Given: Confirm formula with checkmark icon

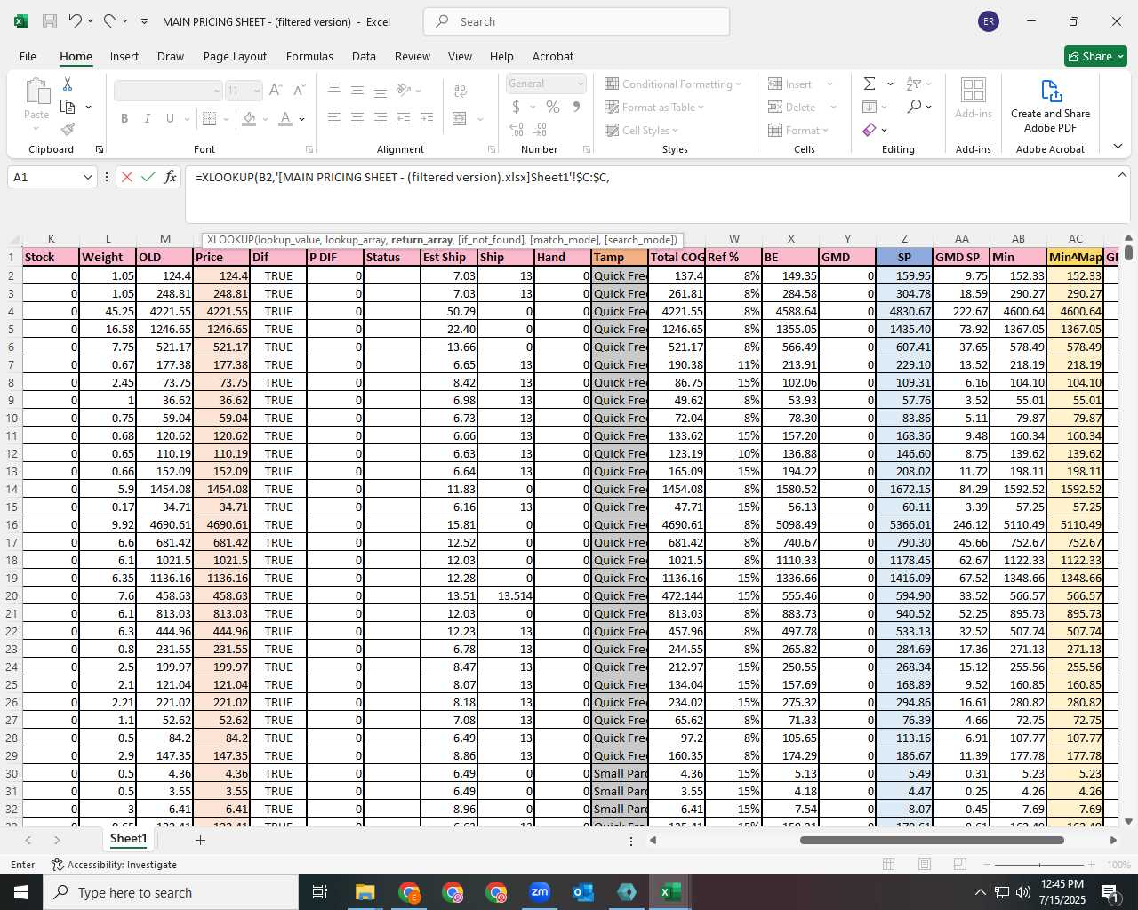Looking at the screenshot, I should 148,177.
